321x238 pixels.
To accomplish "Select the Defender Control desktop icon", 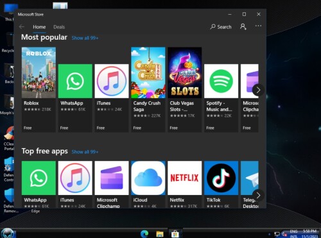I will pyautogui.click(x=9, y=169).
